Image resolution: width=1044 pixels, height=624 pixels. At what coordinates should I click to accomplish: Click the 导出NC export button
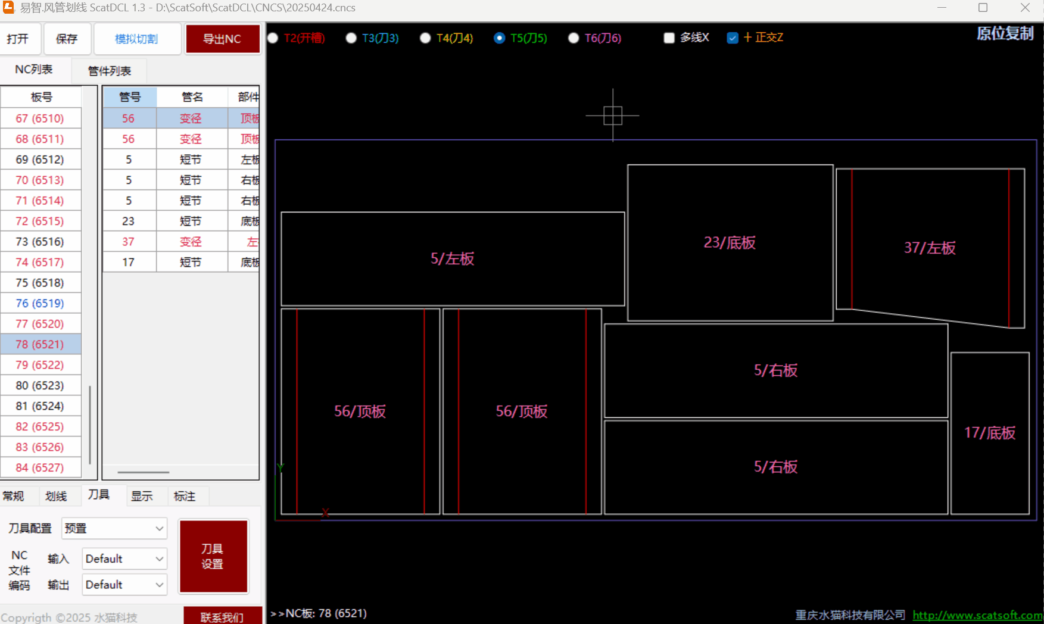(x=222, y=39)
